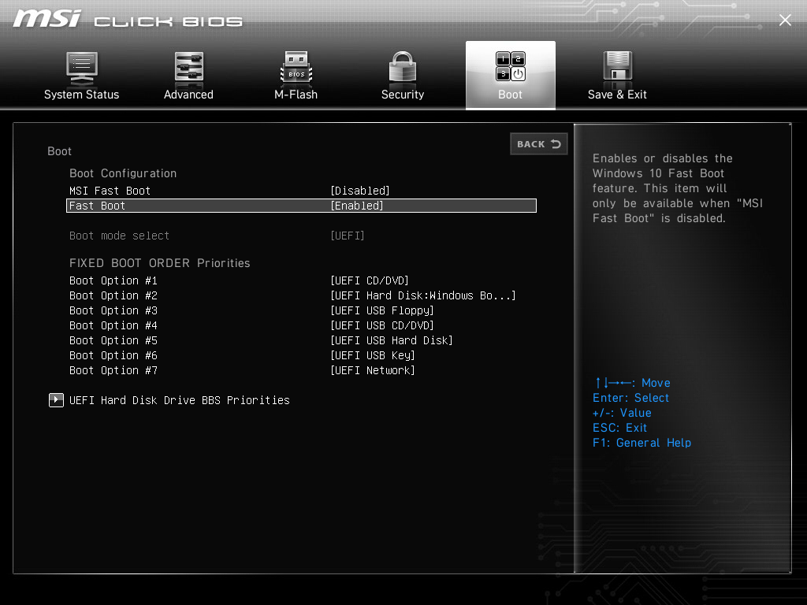Select the Boot Option #5 label
Image resolution: width=807 pixels, height=605 pixels.
[113, 340]
